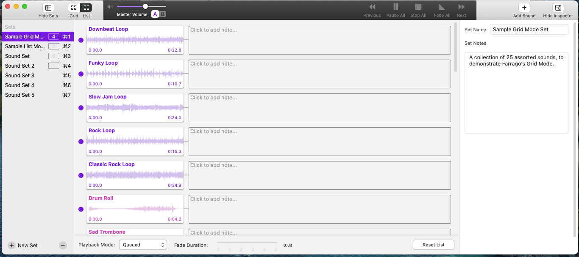Switch to List view mode
Viewport: 579px width, 257px height.
click(86, 8)
